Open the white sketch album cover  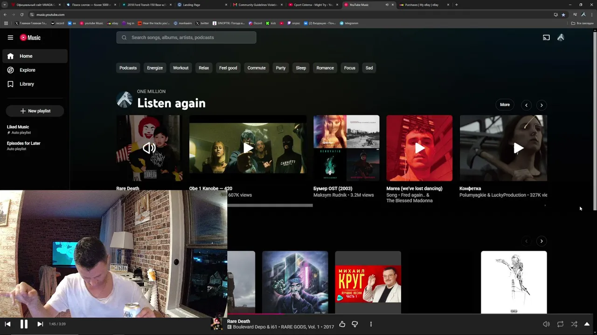(x=514, y=282)
